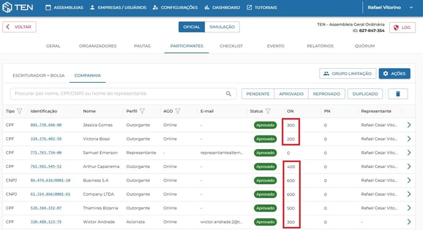Image resolution: width=423 pixels, height=230 pixels.
Task: Open Configurações menu
Action: pyautogui.click(x=175, y=7)
